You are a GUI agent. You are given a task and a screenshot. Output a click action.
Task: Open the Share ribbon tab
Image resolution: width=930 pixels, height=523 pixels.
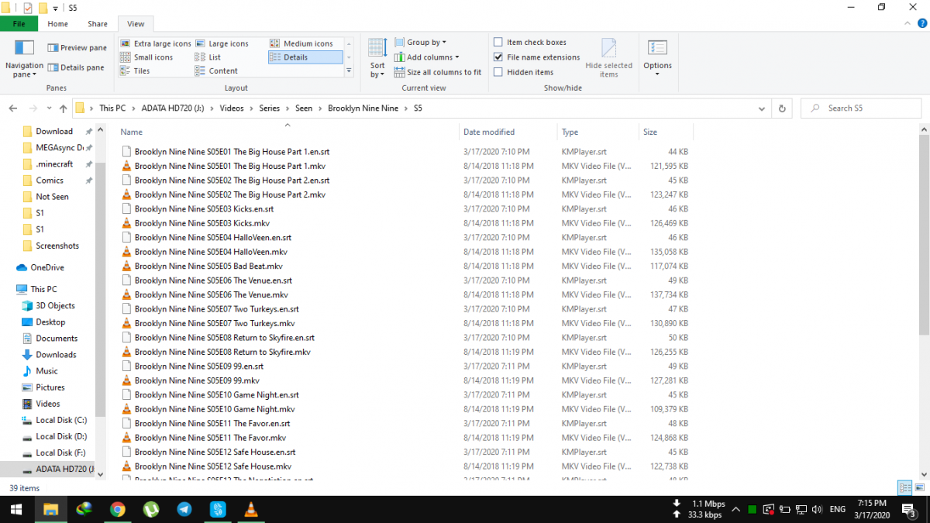[98, 24]
